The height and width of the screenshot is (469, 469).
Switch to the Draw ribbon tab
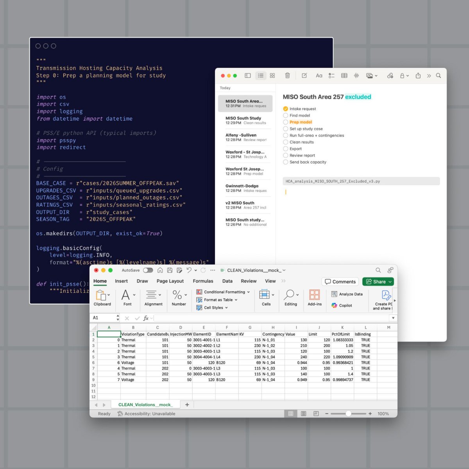click(x=142, y=281)
